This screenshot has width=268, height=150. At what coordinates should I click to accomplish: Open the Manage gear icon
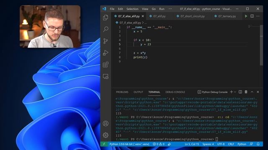(x=106, y=135)
